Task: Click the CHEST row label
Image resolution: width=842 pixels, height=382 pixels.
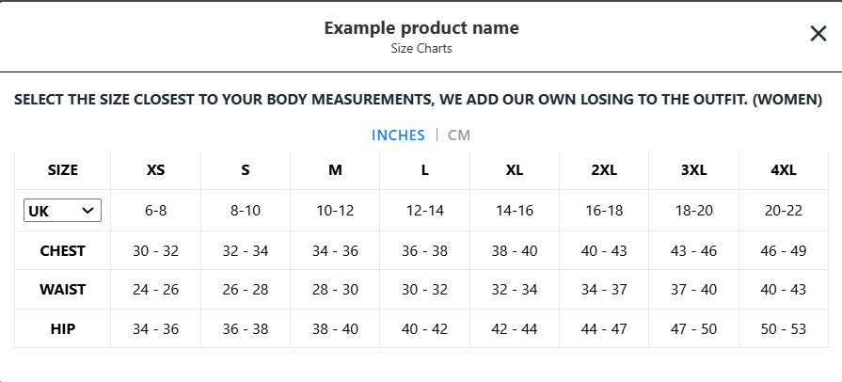Action: (63, 251)
